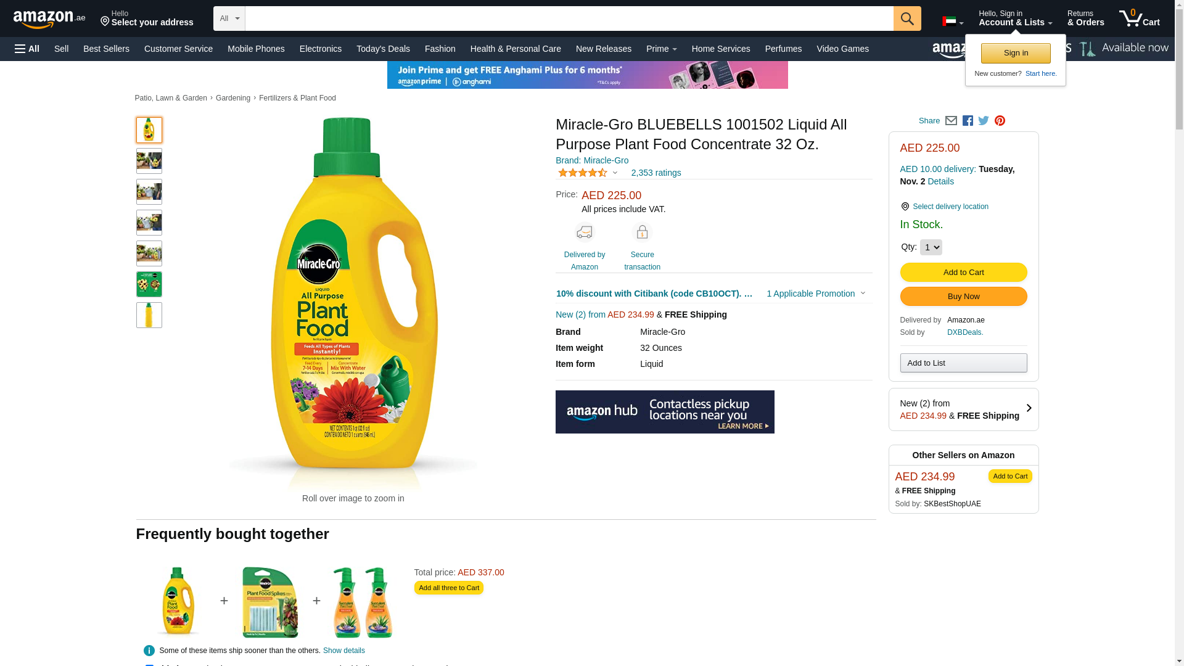This screenshot has width=1184, height=666.
Task: Click the delivery location pin icon
Action: click(905, 207)
